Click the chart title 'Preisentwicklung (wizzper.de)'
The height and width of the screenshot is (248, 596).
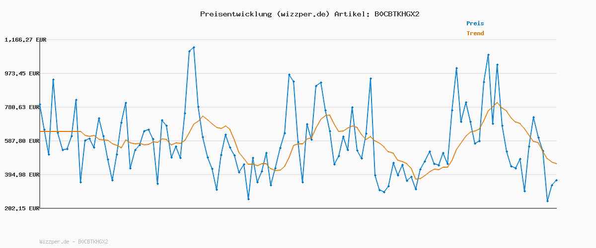pyautogui.click(x=265, y=14)
